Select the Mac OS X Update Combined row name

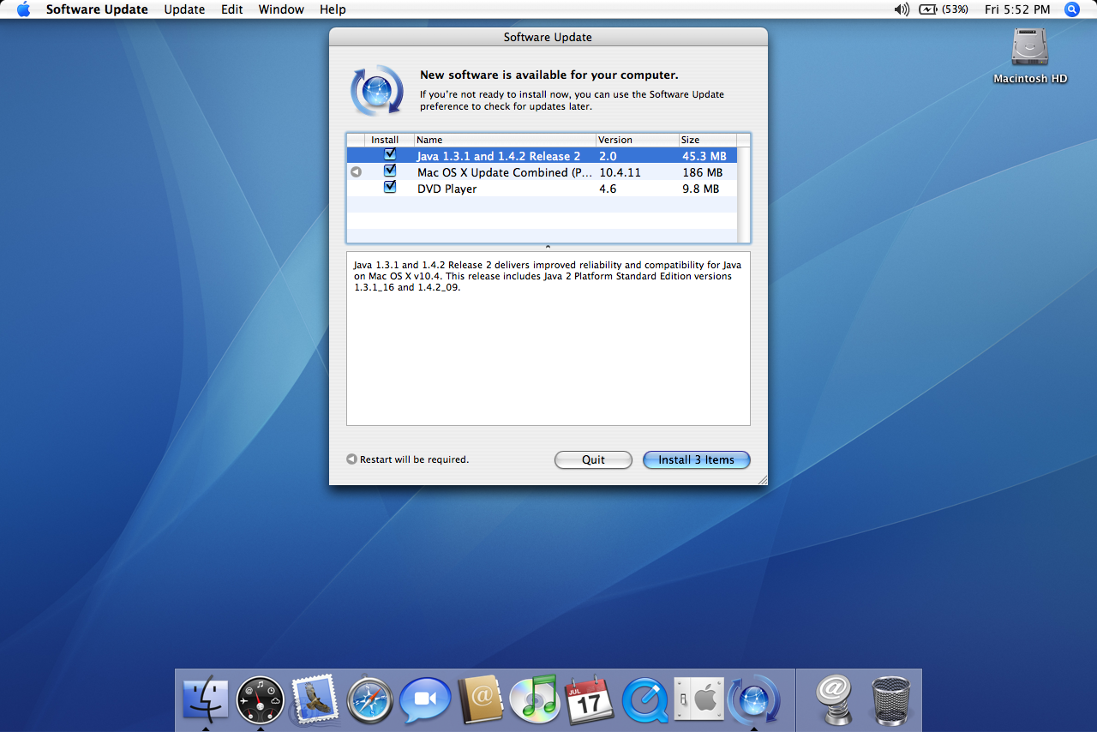click(x=505, y=172)
